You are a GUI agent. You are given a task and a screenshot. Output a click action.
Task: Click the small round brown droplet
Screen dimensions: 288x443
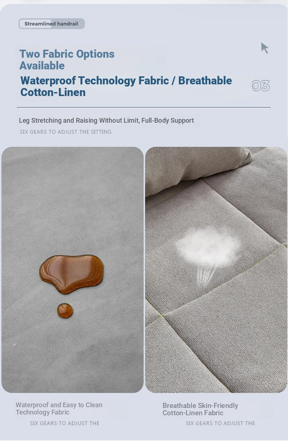[65, 310]
